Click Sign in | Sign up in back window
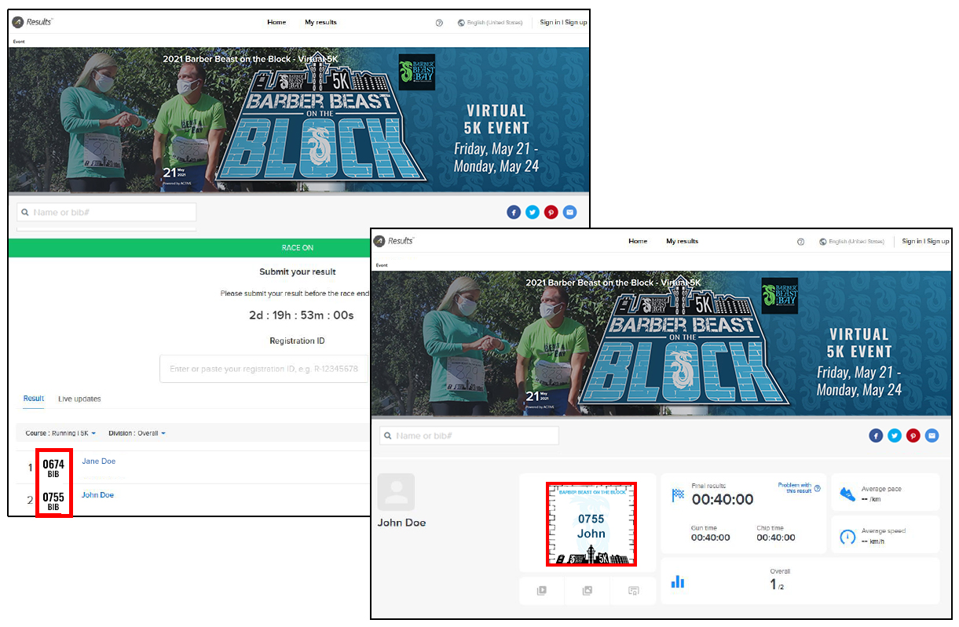 [x=563, y=22]
